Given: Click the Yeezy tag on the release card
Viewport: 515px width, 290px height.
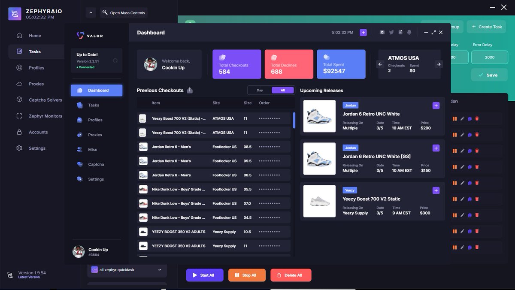Looking at the screenshot, I should [350, 190].
